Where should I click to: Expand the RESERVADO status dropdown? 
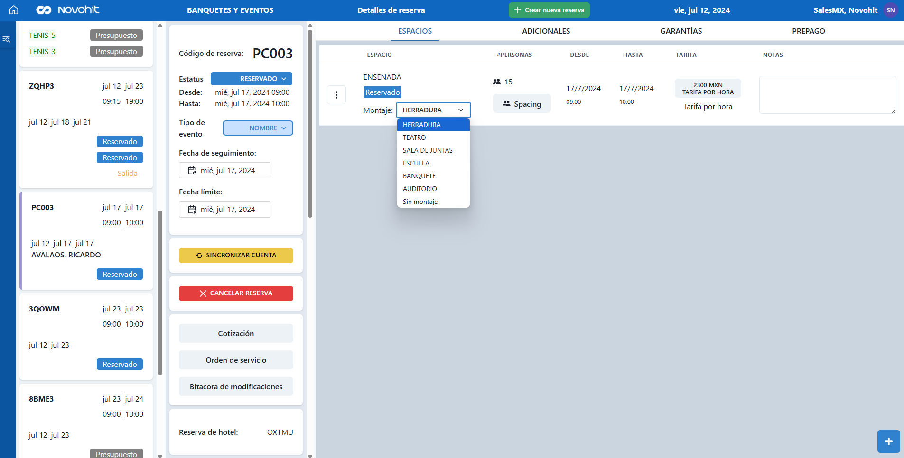pyautogui.click(x=252, y=79)
